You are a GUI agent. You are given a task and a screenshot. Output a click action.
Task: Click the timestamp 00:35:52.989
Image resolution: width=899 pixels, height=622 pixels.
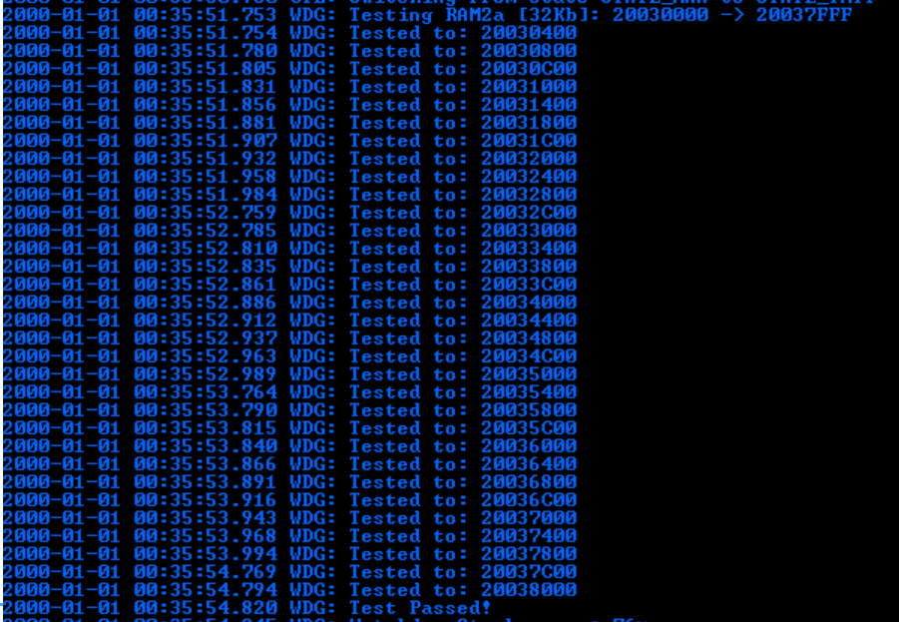click(206, 374)
